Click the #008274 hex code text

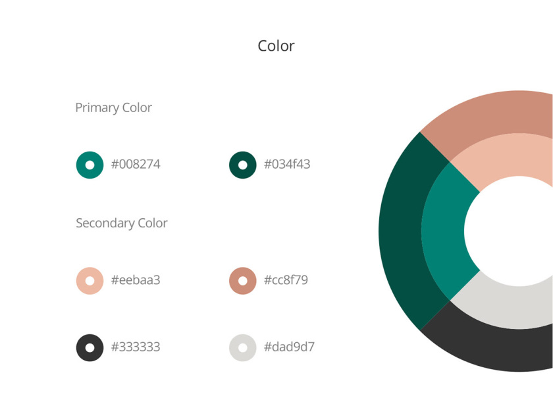pyautogui.click(x=136, y=164)
